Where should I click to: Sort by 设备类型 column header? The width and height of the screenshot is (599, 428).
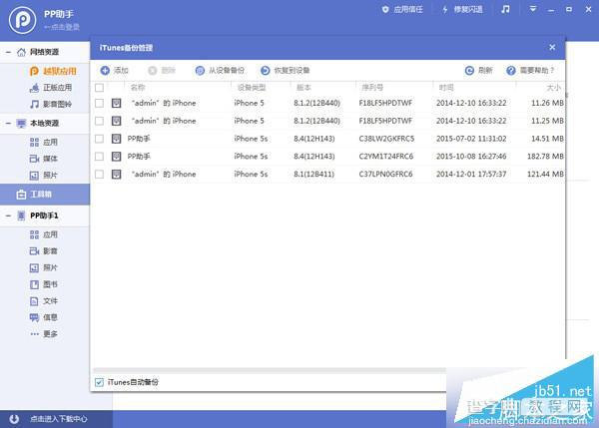pos(251,88)
